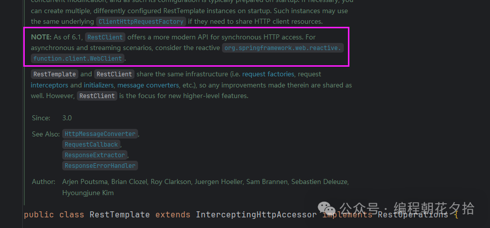Viewport: 490px width, 228px height.
Task: Click author name 'Sebastien Deleuze'
Action: point(320,182)
